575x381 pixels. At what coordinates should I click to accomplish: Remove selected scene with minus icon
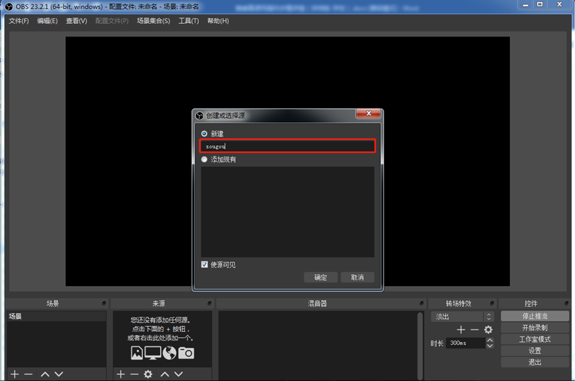(29, 374)
